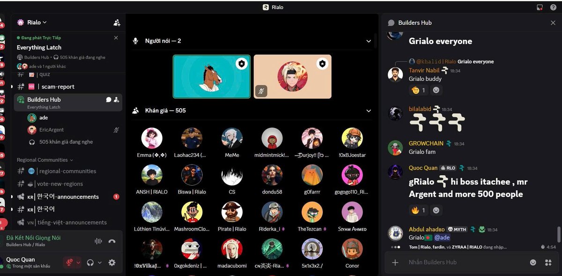Open the apps icon in chat input
This screenshot has width=562, height=276.
[x=548, y=262]
